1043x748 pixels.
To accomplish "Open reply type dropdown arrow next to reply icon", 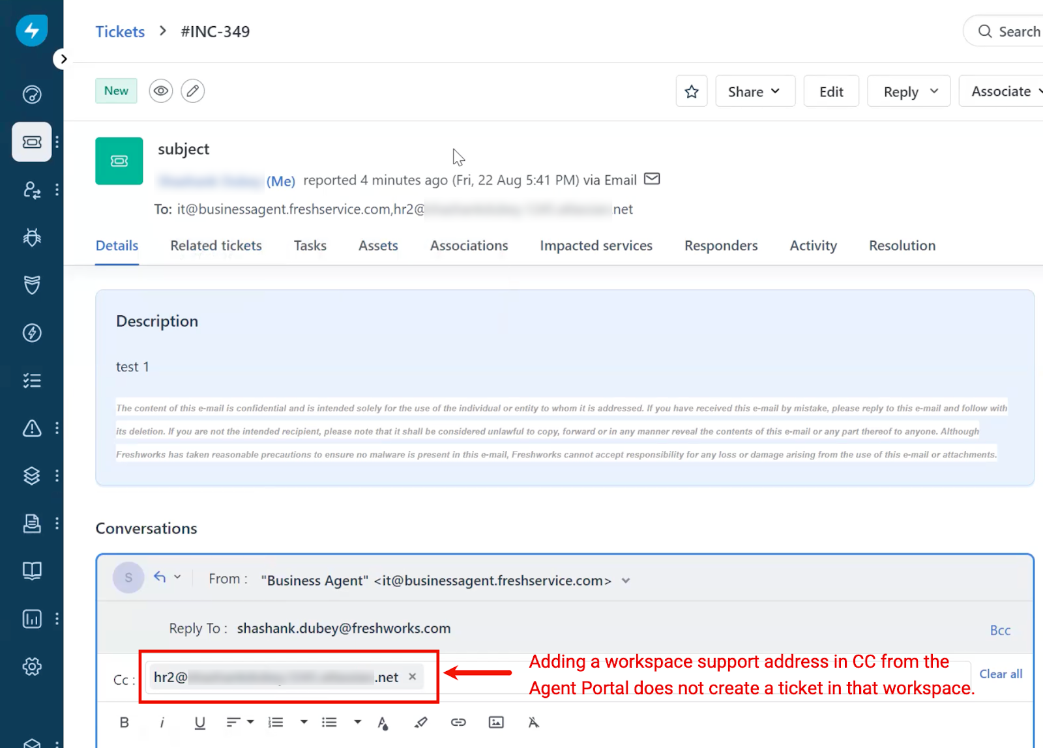I will (177, 577).
